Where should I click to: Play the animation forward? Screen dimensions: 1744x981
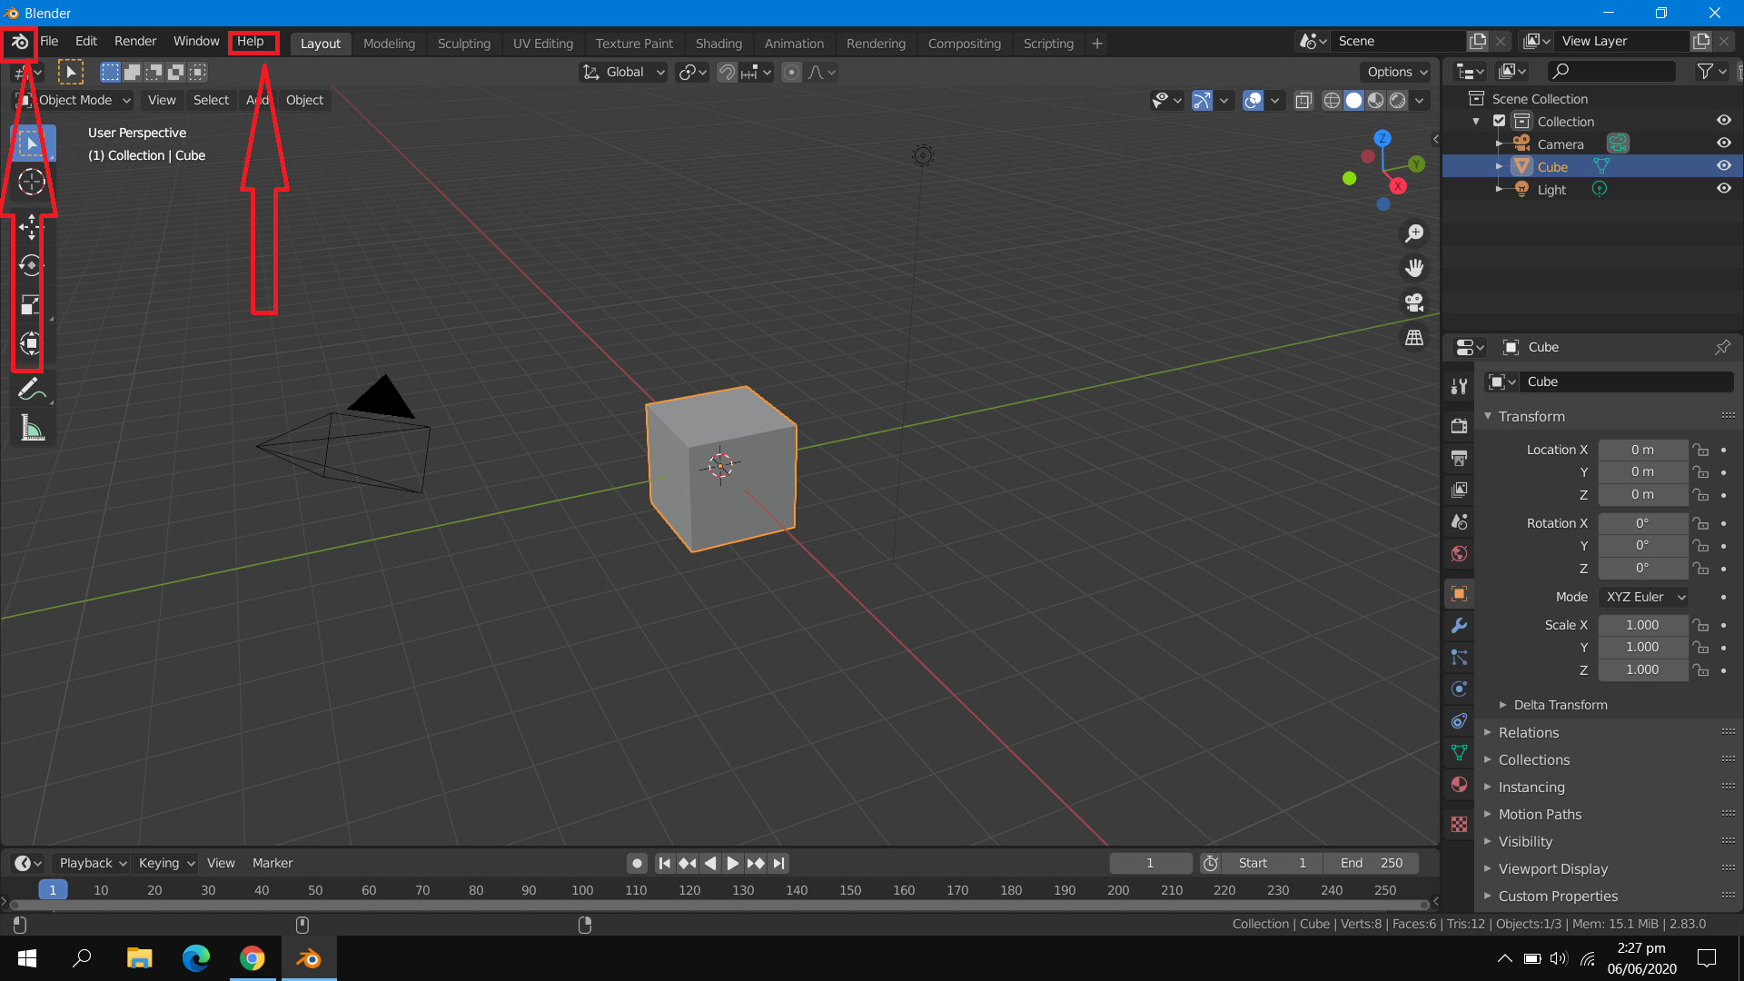click(732, 863)
